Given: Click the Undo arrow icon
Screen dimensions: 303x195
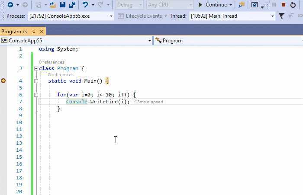Looking at the screenshot, I should point(85,5).
